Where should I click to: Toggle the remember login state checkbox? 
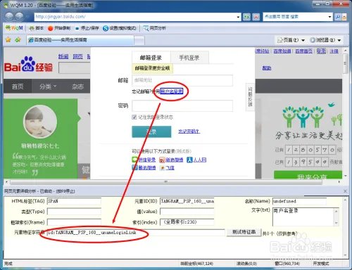pyautogui.click(x=134, y=117)
